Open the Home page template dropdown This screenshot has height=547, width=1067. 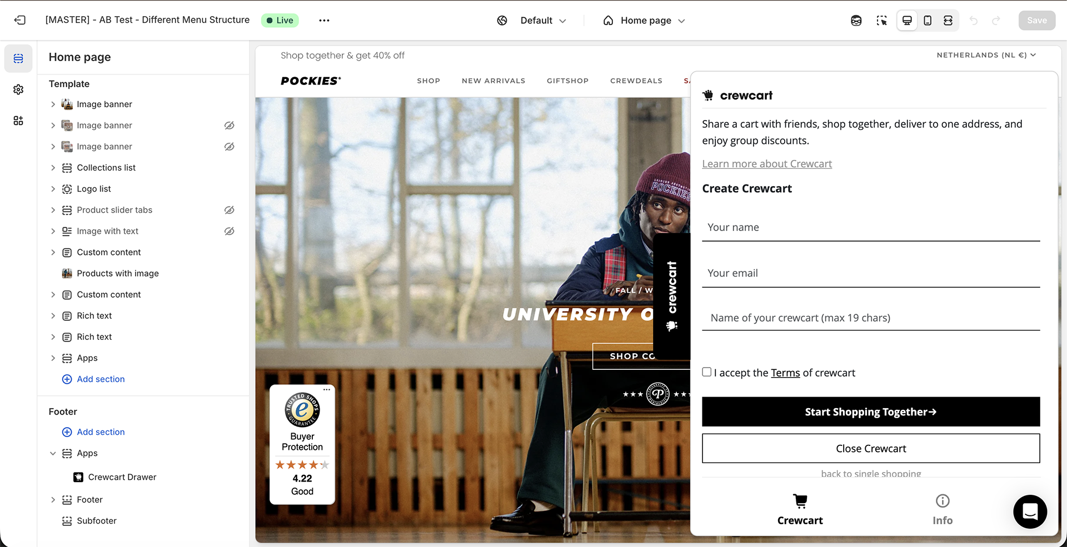645,21
